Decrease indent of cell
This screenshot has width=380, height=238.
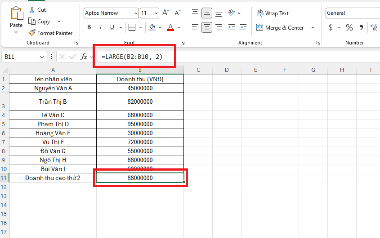(232, 27)
